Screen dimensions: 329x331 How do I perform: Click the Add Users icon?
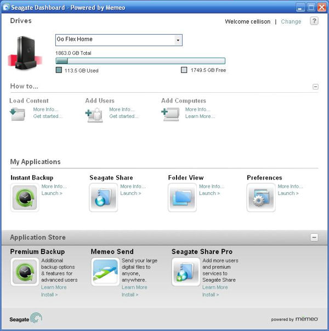pos(94,115)
